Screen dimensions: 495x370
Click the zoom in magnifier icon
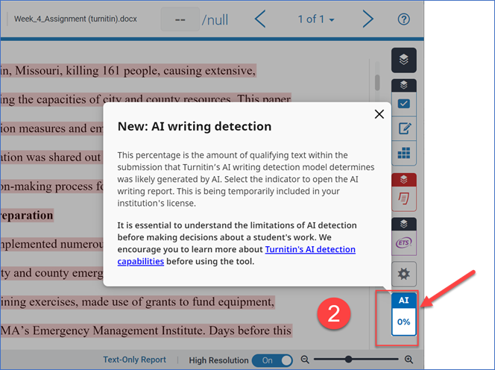[x=409, y=360]
